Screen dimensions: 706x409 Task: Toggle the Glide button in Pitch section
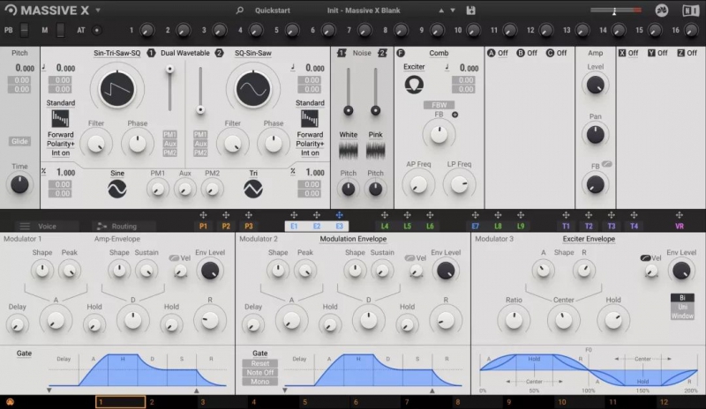19,141
